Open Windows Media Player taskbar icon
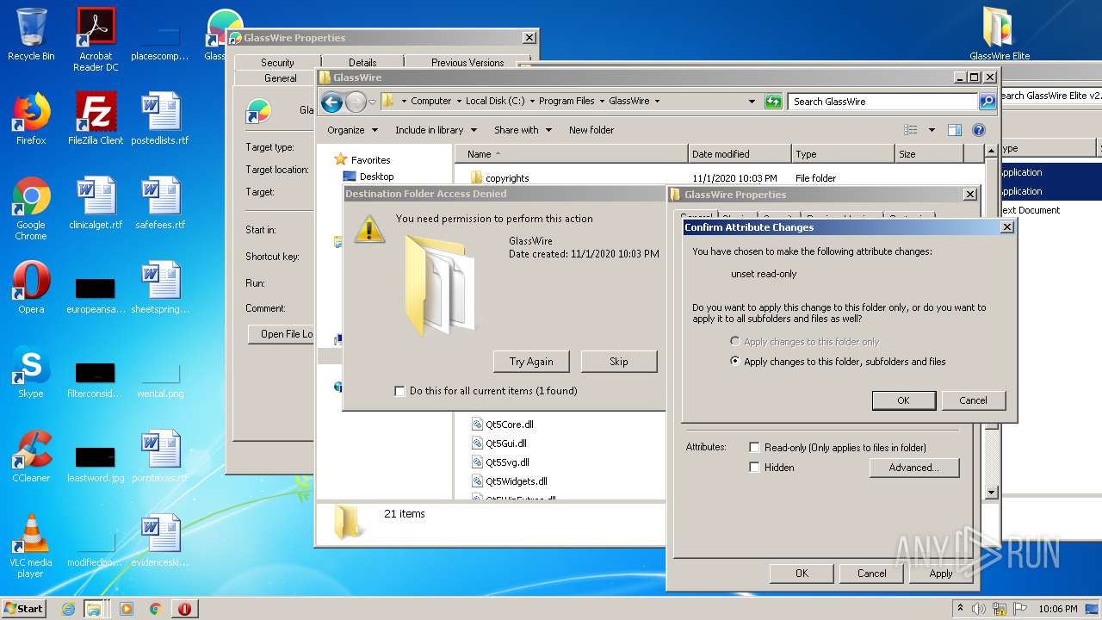The image size is (1102, 620). (x=127, y=609)
